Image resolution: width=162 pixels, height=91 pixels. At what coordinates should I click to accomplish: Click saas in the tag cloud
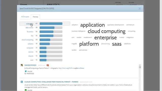(x=117, y=44)
